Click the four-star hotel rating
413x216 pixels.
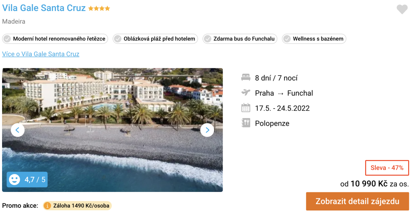click(x=99, y=9)
